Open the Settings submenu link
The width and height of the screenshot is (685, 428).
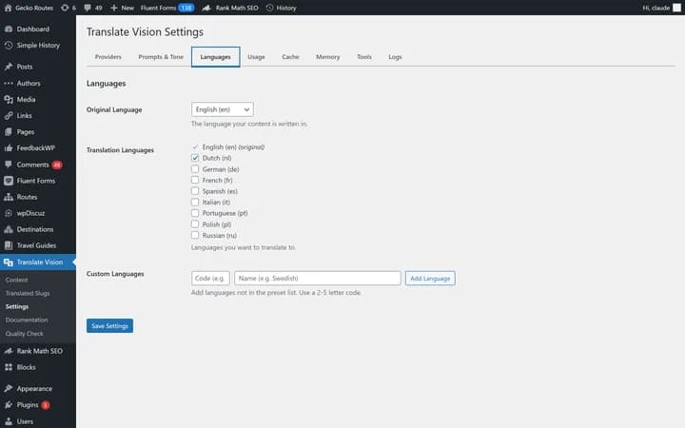[x=17, y=306]
